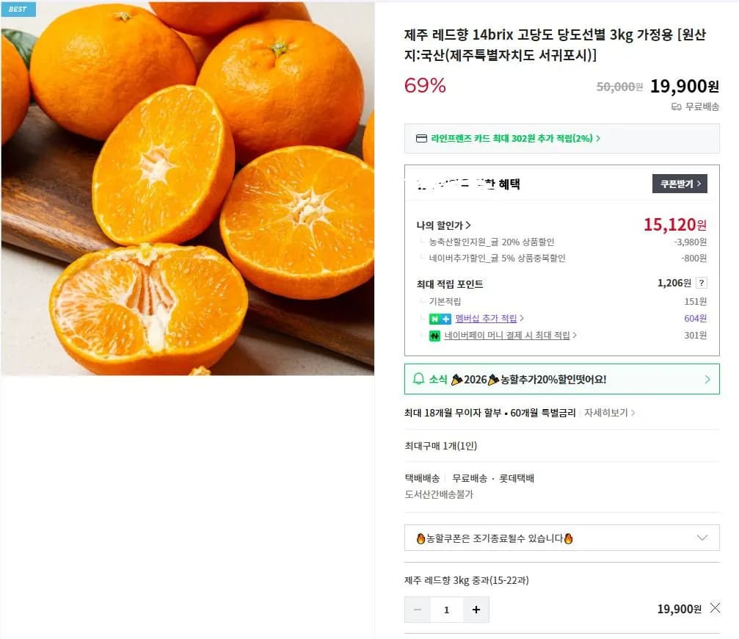Remove the 제주 레드향 3kg option with X
The image size is (739, 639).
click(x=715, y=608)
